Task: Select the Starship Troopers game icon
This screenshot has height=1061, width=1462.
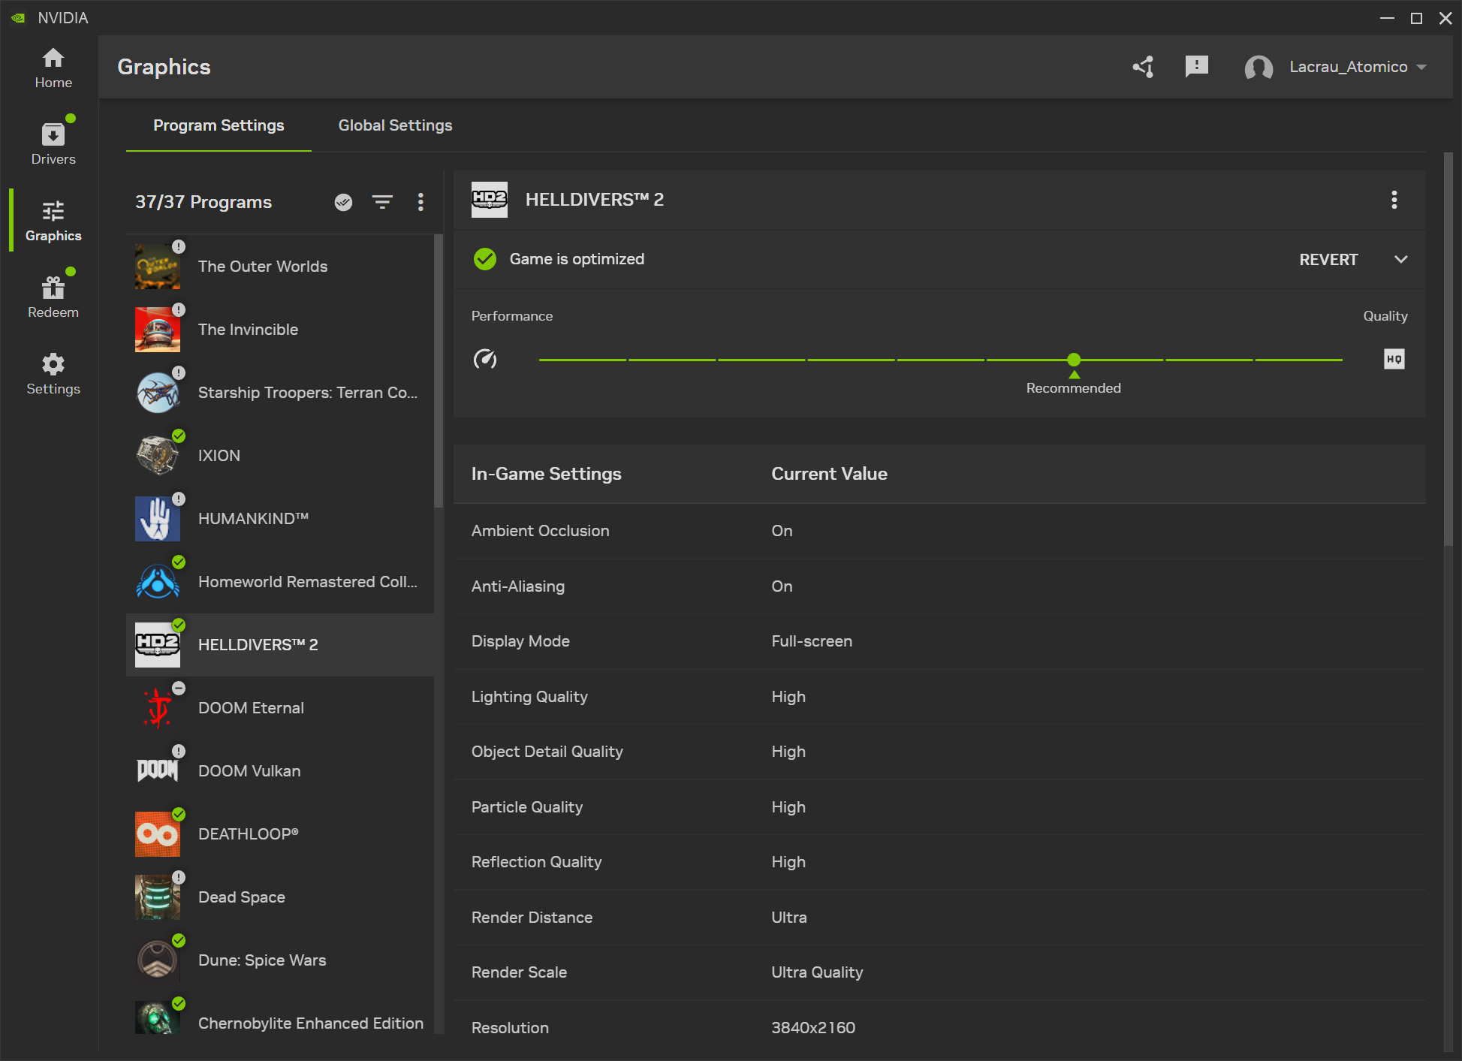Action: (158, 393)
